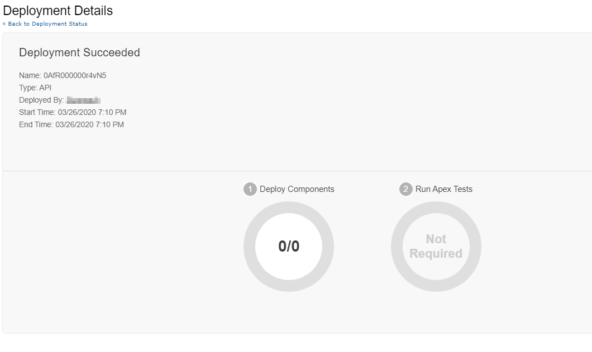This screenshot has width=592, height=352.
Task: Click the step 1 numbered circle badge
Action: click(x=250, y=189)
